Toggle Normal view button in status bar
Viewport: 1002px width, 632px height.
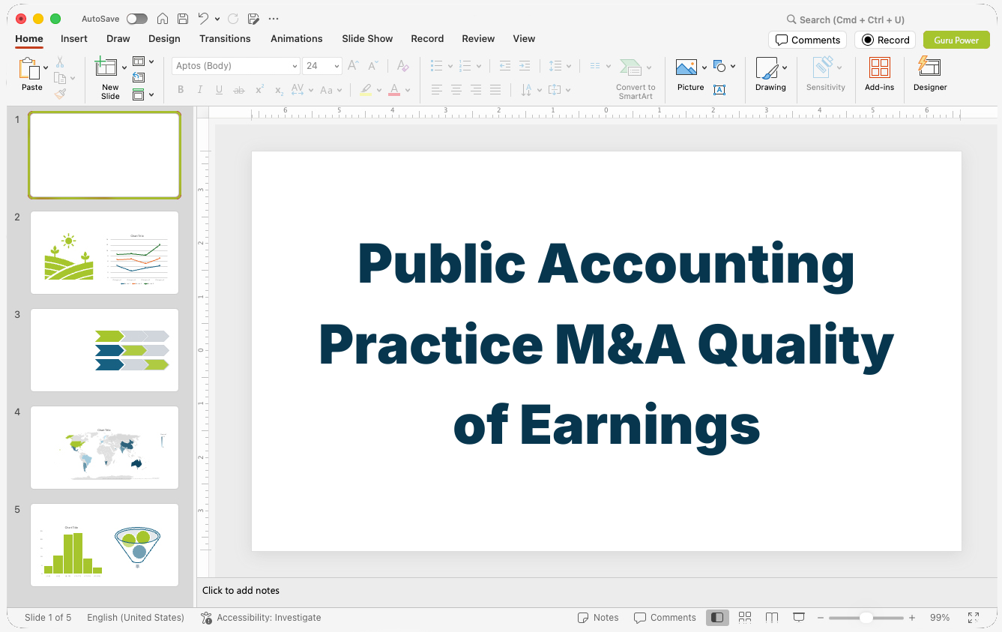point(718,618)
